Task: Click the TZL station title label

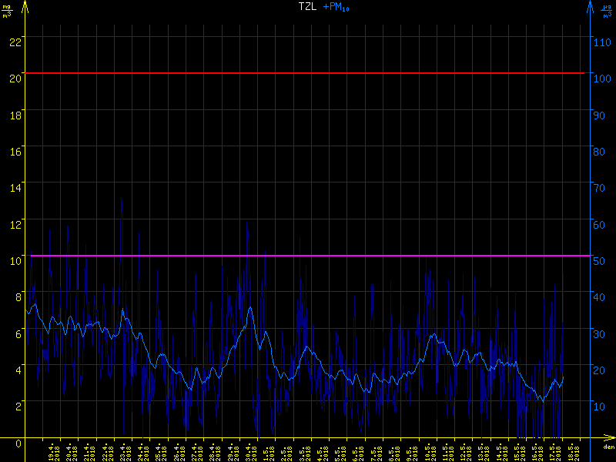Action: pyautogui.click(x=308, y=7)
